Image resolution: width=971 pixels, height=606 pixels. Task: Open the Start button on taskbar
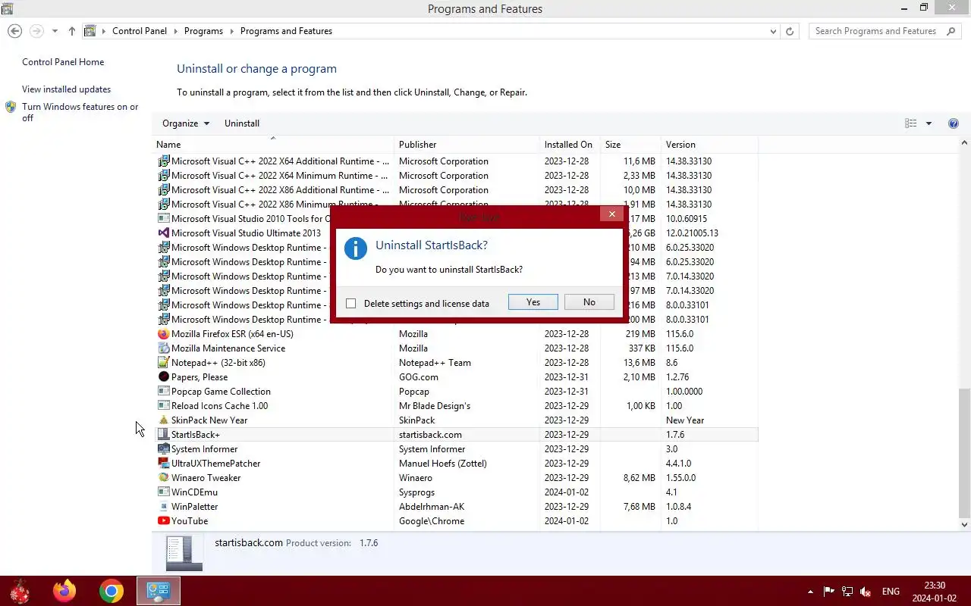19,591
